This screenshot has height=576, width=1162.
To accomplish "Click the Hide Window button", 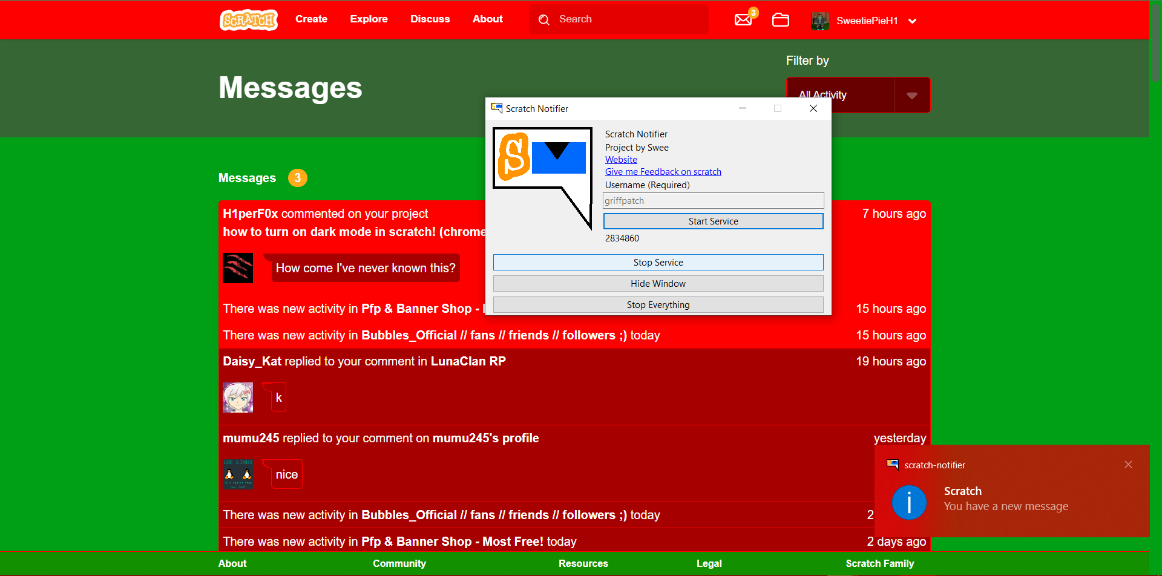I will [x=658, y=284].
